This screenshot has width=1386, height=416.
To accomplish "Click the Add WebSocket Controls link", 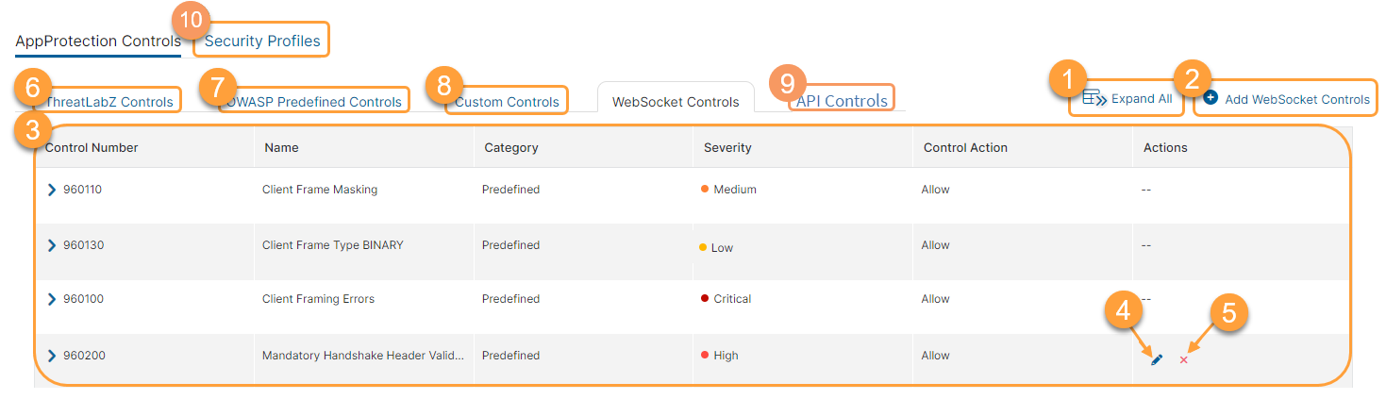I will [x=1296, y=99].
